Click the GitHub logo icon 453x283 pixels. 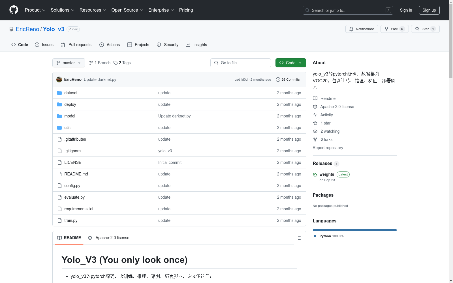coord(14,10)
